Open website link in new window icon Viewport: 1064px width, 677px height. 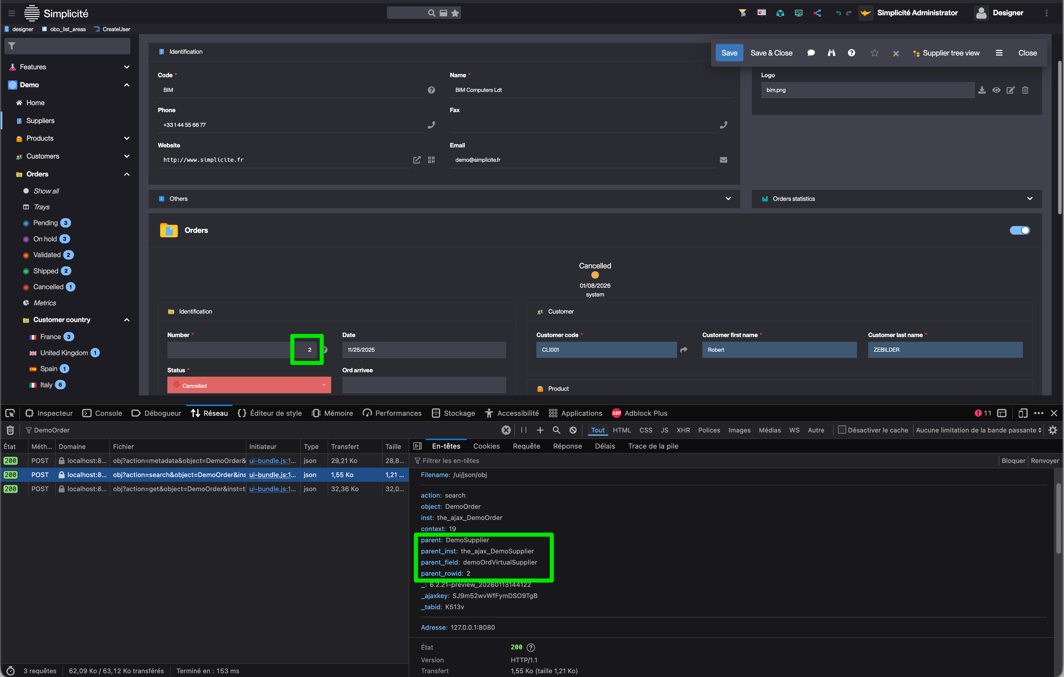coord(417,160)
